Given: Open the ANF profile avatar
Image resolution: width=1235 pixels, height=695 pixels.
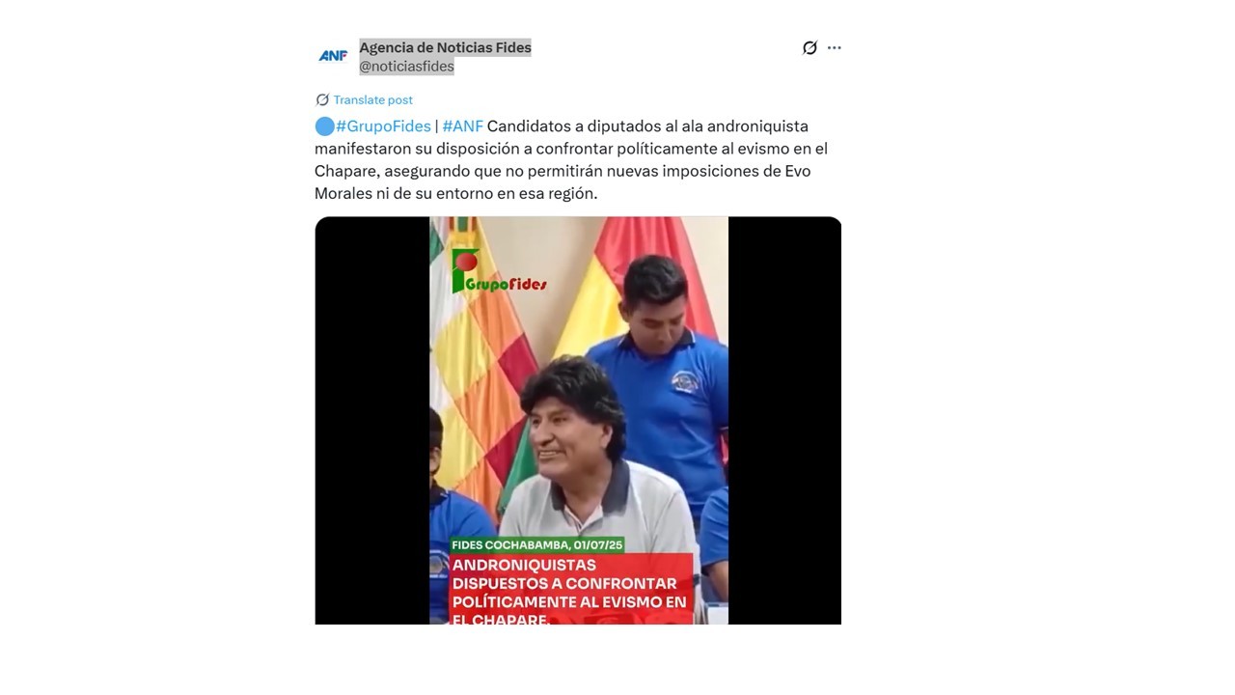Looking at the screenshot, I should [x=333, y=56].
